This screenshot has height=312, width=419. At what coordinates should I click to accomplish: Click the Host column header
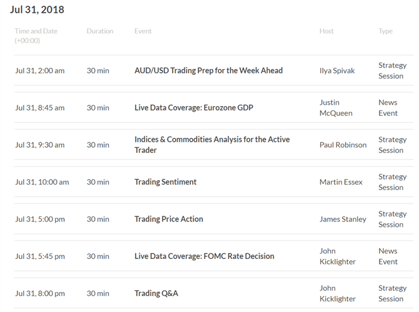pyautogui.click(x=327, y=31)
